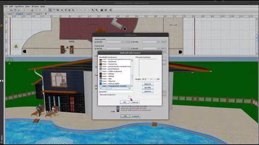Click the New home toolbar icon
The width and height of the screenshot is (259, 145).
7,10
